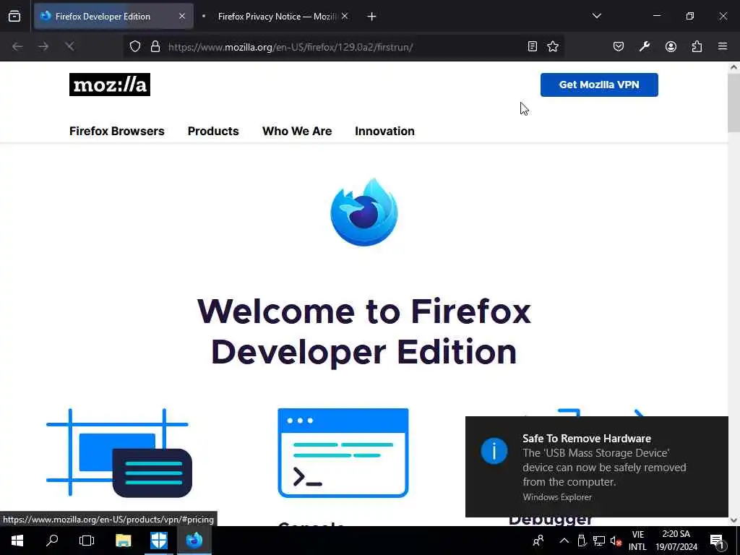Open tracking protection shield icon
The width and height of the screenshot is (740, 555).
(x=135, y=47)
